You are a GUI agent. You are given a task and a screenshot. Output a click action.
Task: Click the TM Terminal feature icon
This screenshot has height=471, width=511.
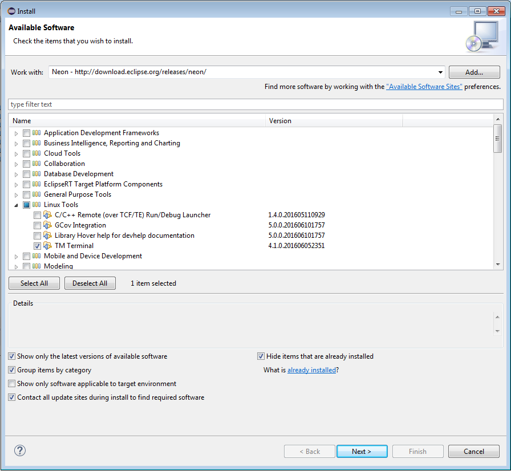47,246
